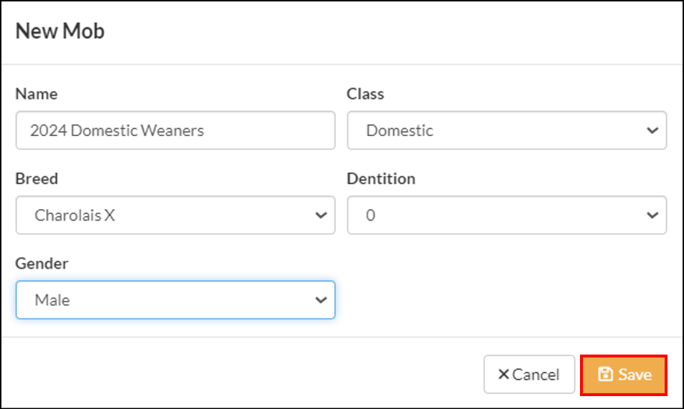Cancel the New Mob dialog
This screenshot has width=684, height=409.
click(529, 374)
